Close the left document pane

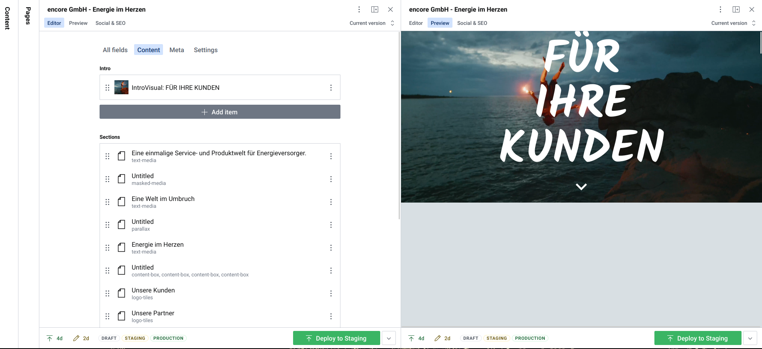click(390, 9)
